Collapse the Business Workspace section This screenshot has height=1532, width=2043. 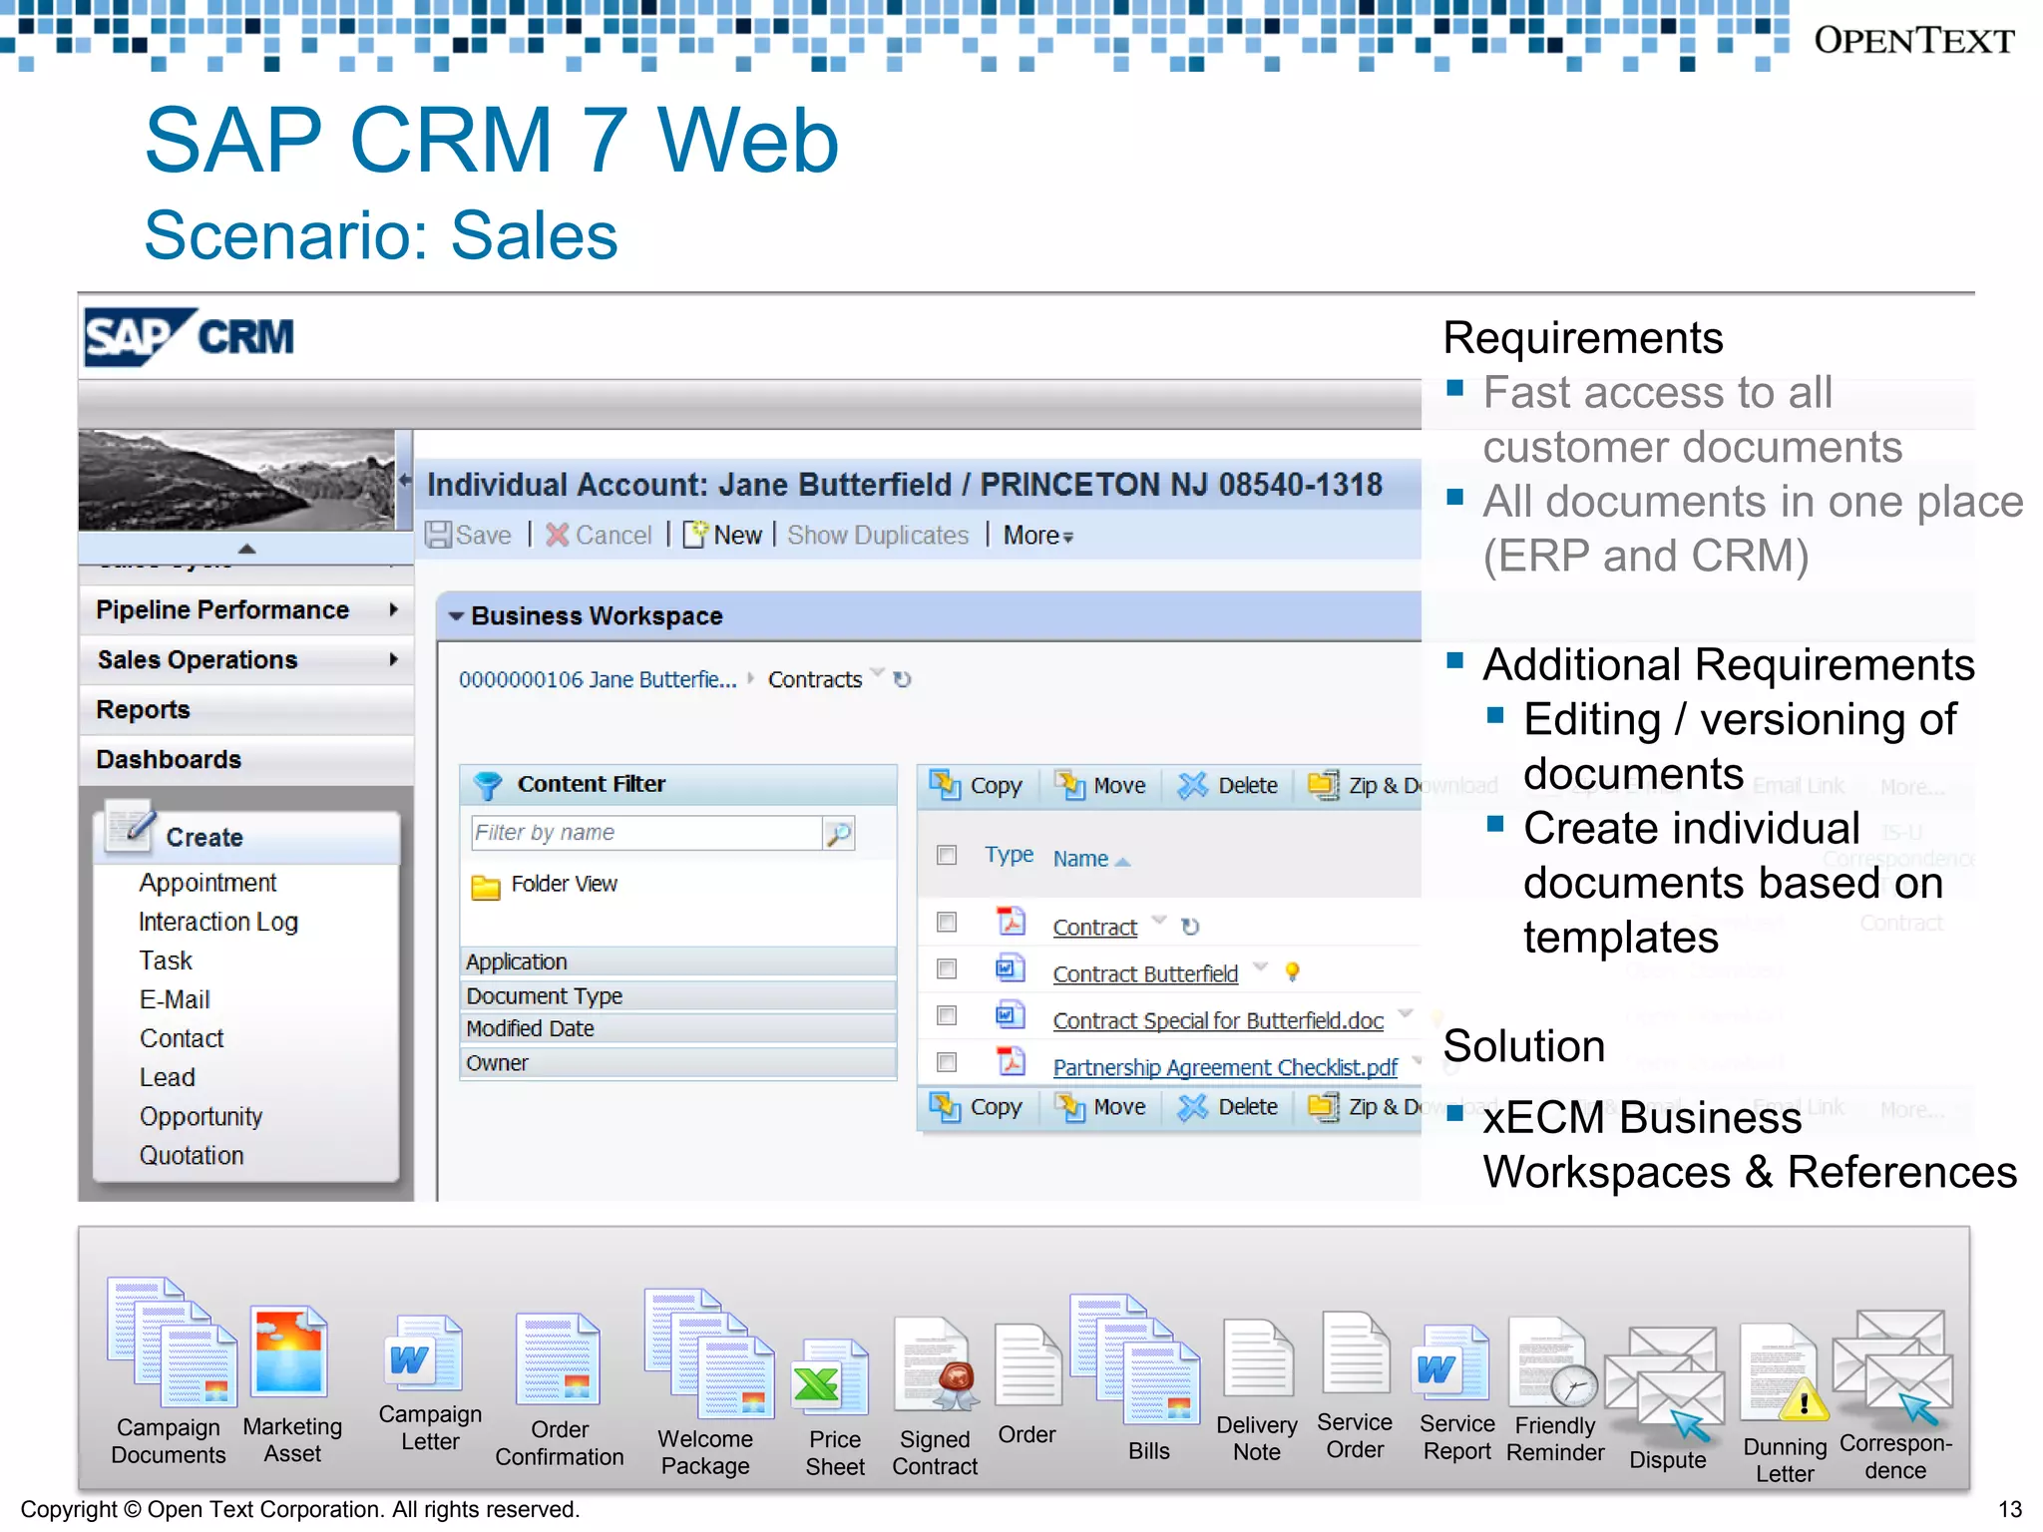pyautogui.click(x=456, y=616)
